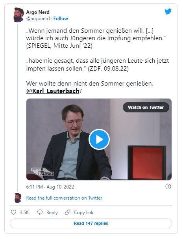Click the Watch on Twitter button
Viewport: 183px width, 239px height.
(x=146, y=107)
